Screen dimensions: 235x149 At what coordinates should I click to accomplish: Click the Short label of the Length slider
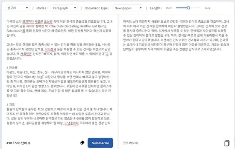(169, 8)
